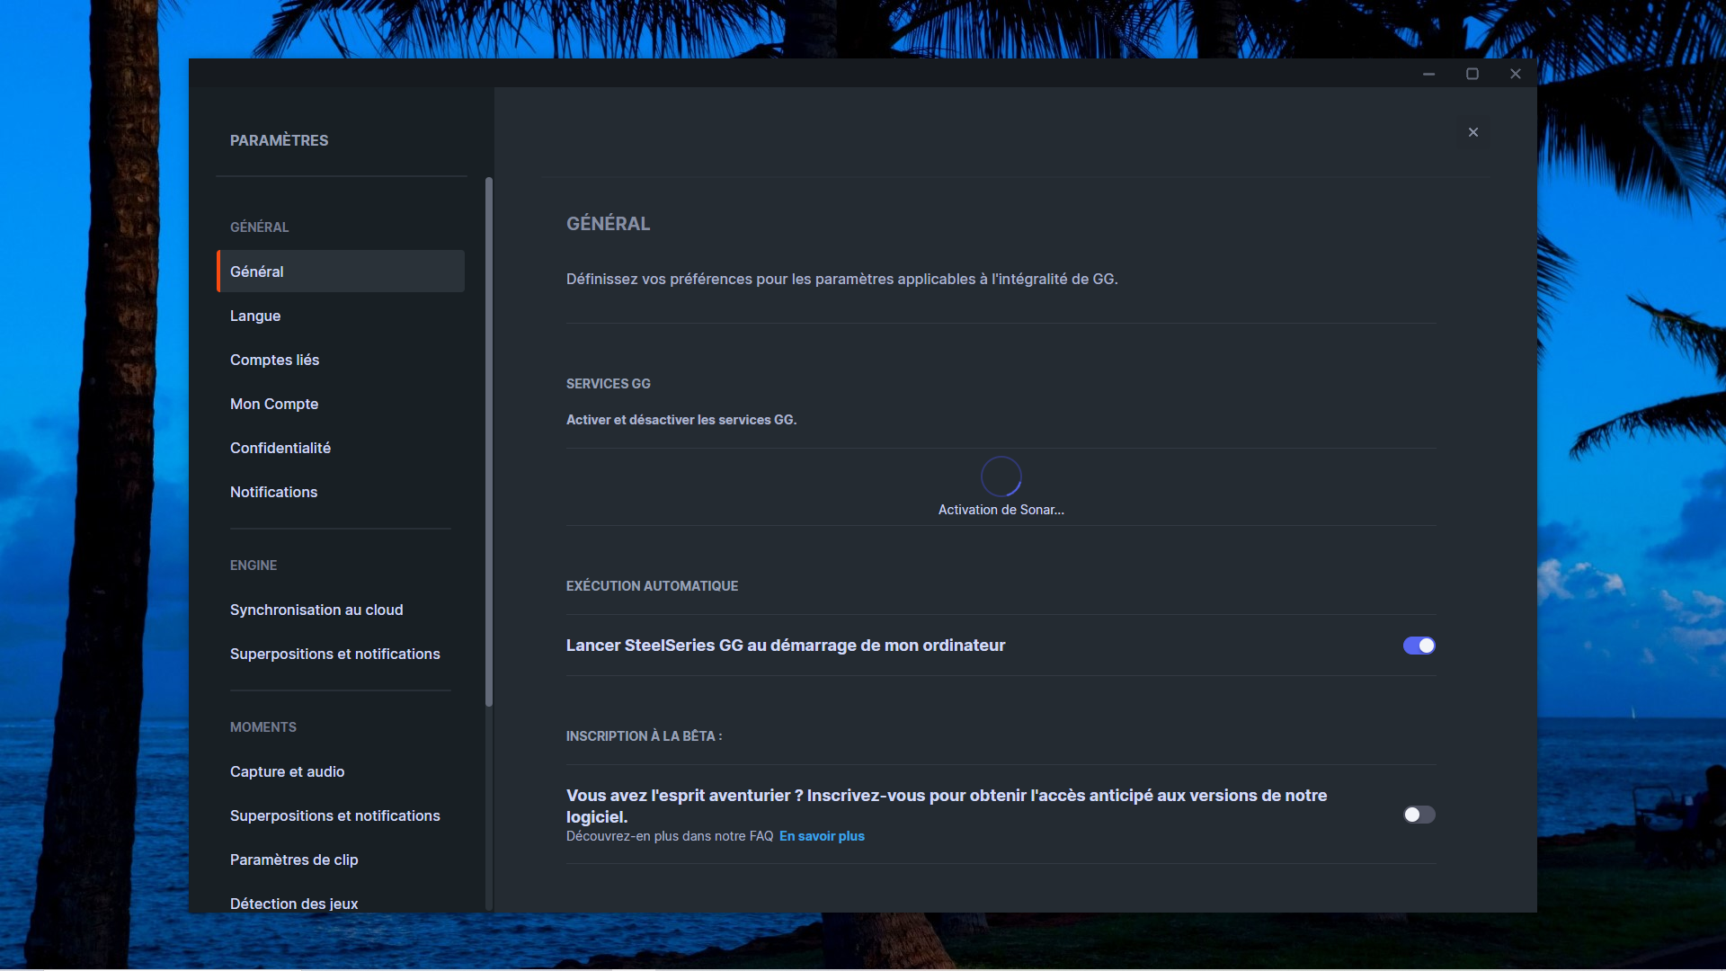
Task: Close the SteelSeries GG window
Action: point(1515,74)
